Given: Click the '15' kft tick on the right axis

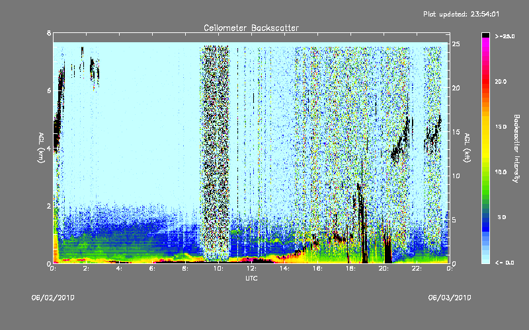Looking at the screenshot, I should click(456, 132).
